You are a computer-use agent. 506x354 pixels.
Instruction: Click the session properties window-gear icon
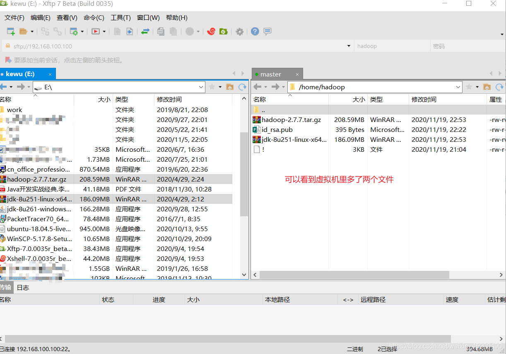point(74,31)
